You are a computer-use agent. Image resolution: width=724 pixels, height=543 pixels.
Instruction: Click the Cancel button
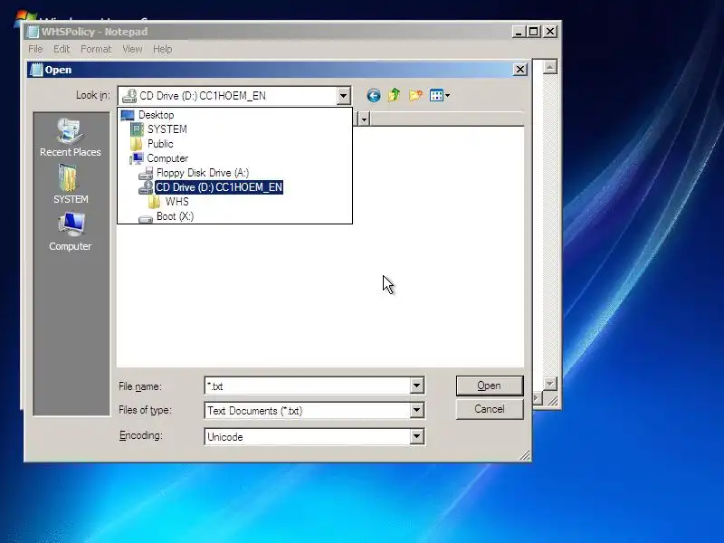click(490, 409)
